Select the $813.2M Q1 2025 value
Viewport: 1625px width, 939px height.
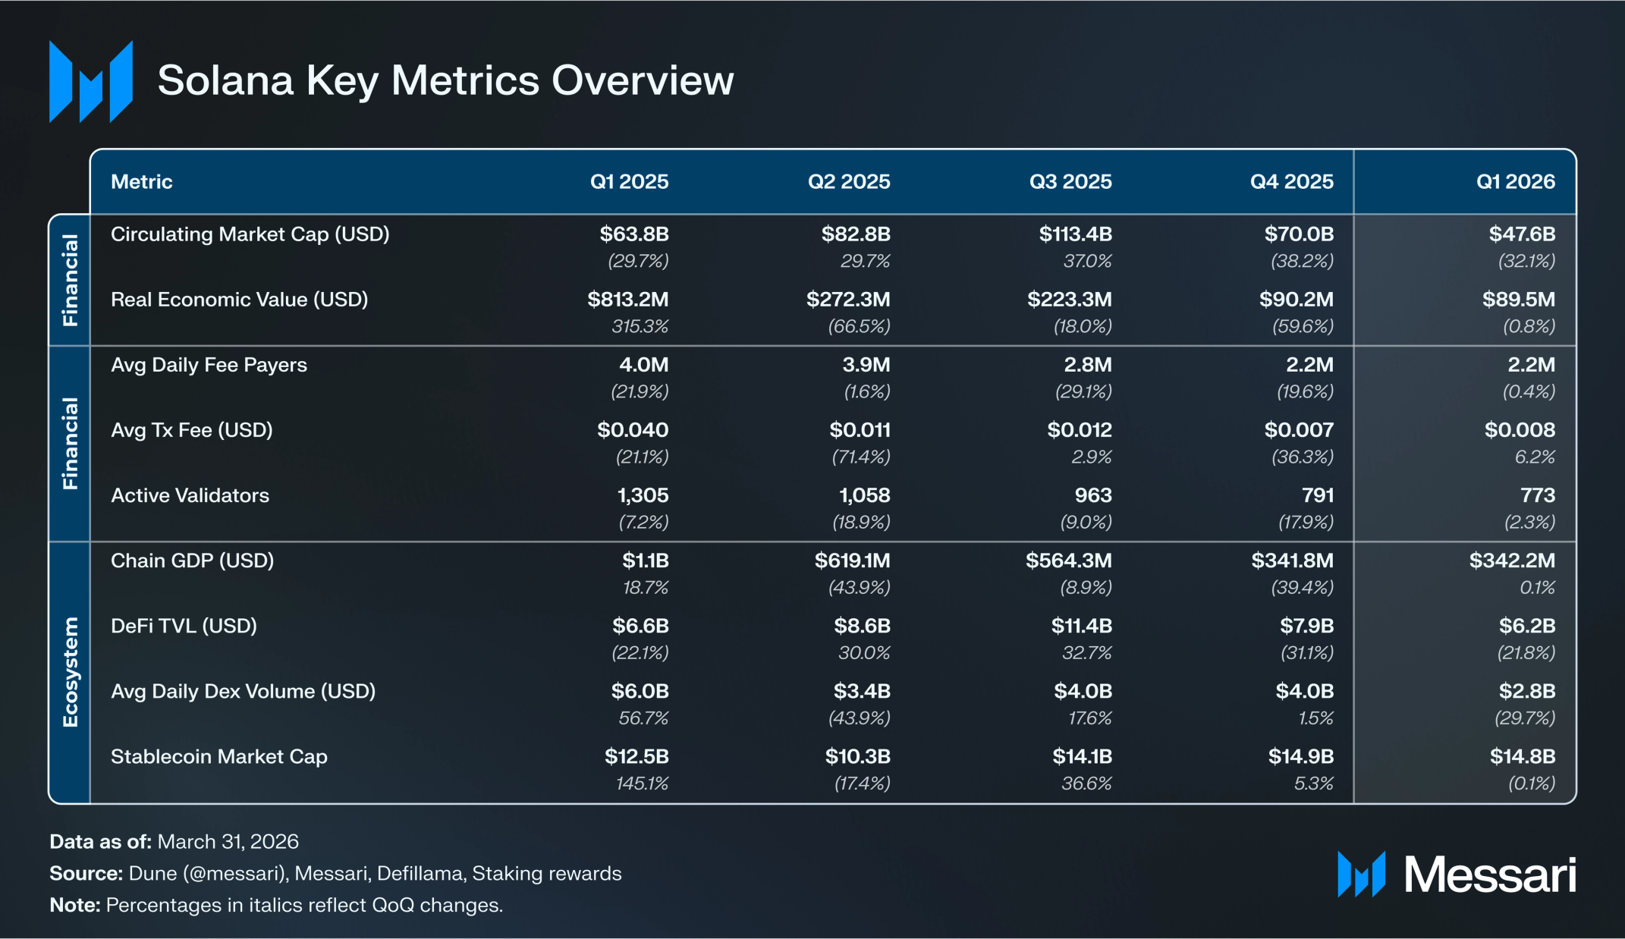click(628, 299)
